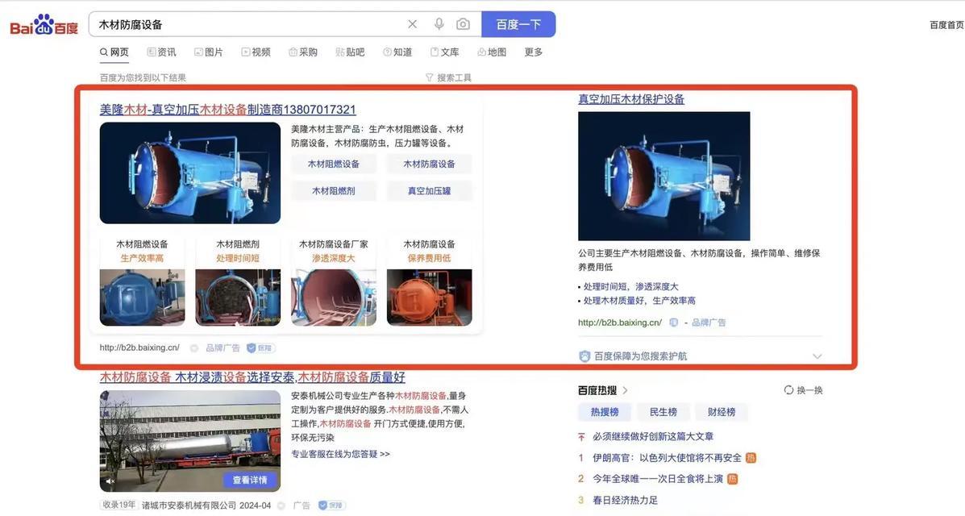Screen dimensions: 965x516
Task: Select the 民生榜 tab
Action: point(663,412)
